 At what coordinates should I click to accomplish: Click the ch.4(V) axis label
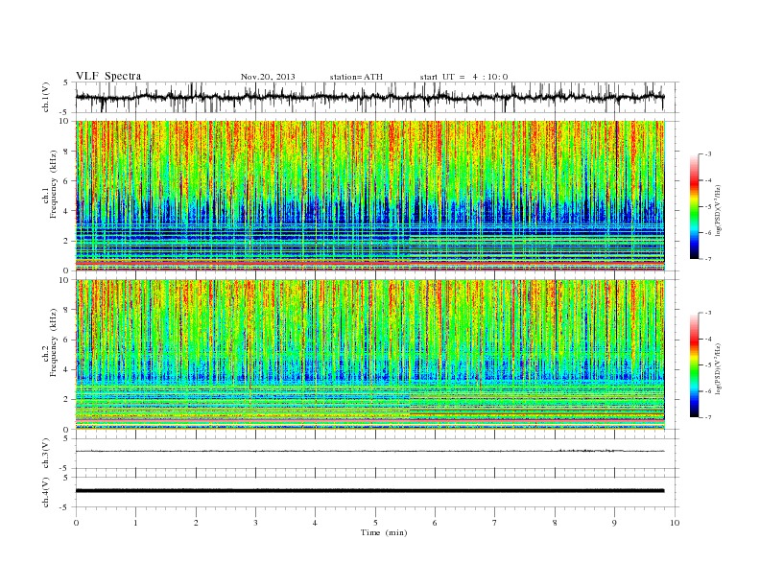pyautogui.click(x=46, y=492)
